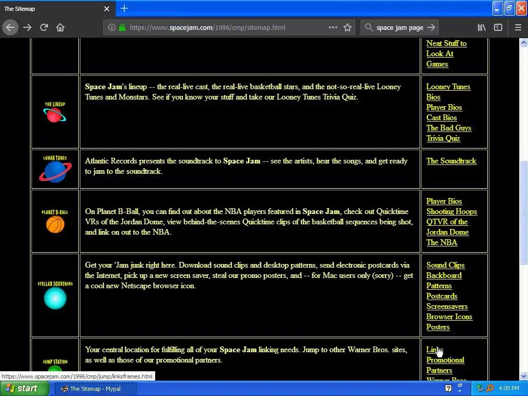Open the Screensavers link
The height and width of the screenshot is (396, 528).
pyautogui.click(x=447, y=306)
